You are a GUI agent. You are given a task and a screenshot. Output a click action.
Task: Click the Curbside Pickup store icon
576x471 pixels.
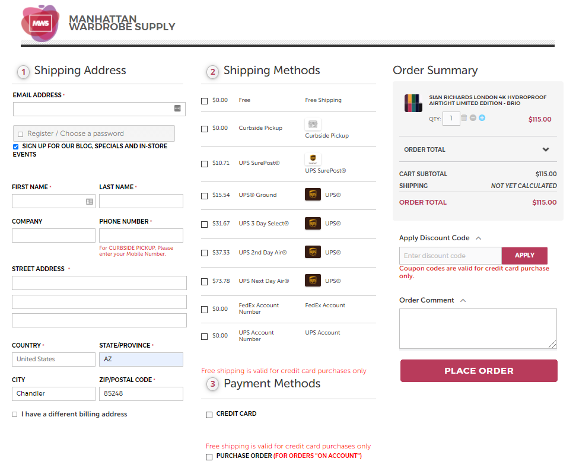(313, 124)
